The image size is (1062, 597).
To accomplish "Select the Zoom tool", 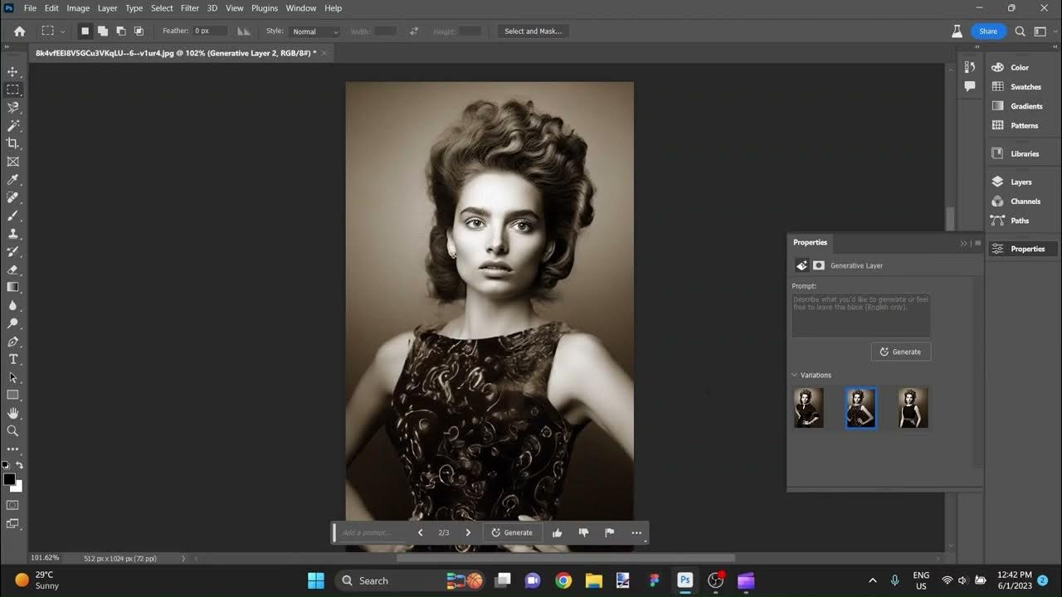I will [12, 431].
